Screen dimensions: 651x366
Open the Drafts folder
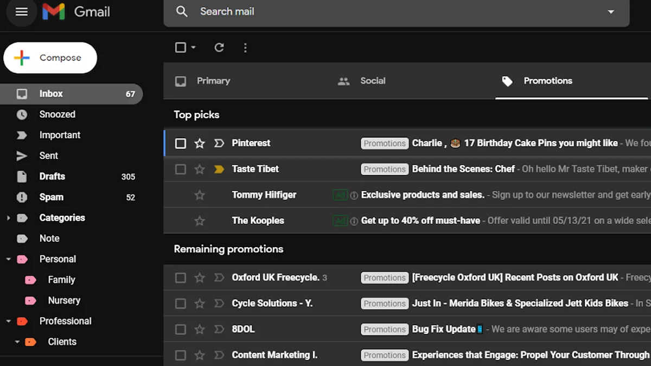[x=52, y=176]
